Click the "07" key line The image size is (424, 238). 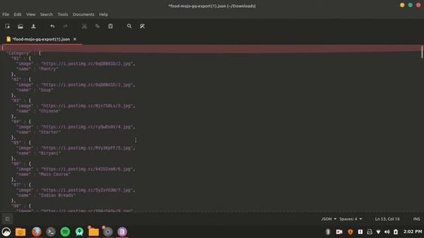click(21, 184)
